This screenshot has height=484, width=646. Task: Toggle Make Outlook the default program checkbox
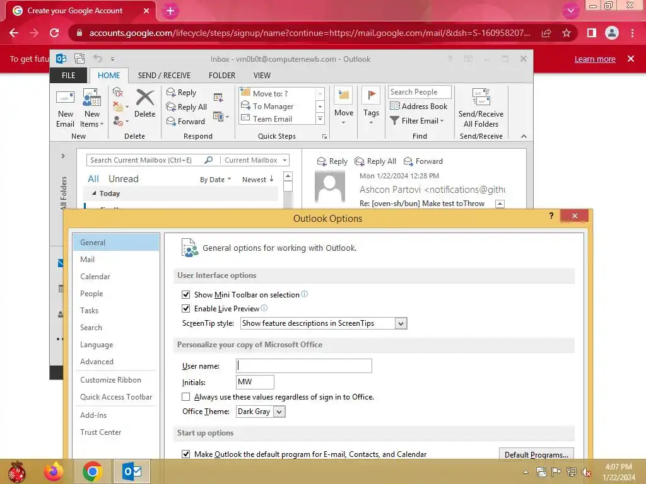pyautogui.click(x=186, y=454)
